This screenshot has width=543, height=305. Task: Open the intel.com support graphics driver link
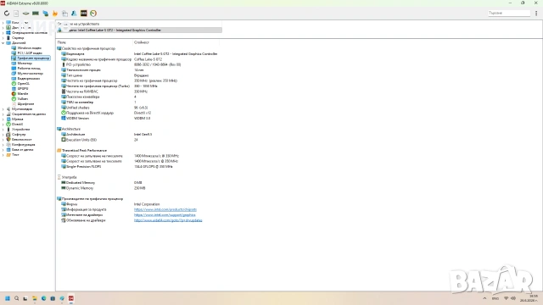[165, 214]
